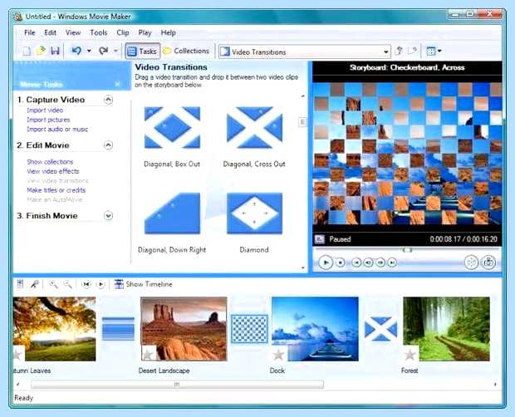This screenshot has height=417, width=515.
Task: Click the storyboard Zoom Out magnifier
Action: 67,284
